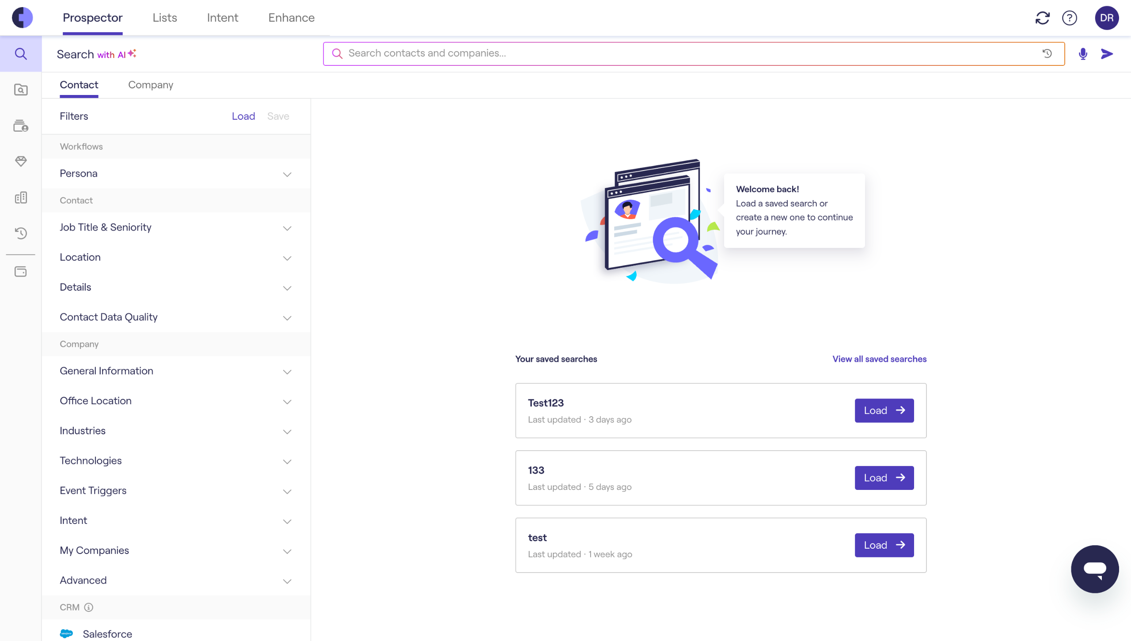Open the history icon in left sidebar
The image size is (1131, 641).
click(21, 233)
